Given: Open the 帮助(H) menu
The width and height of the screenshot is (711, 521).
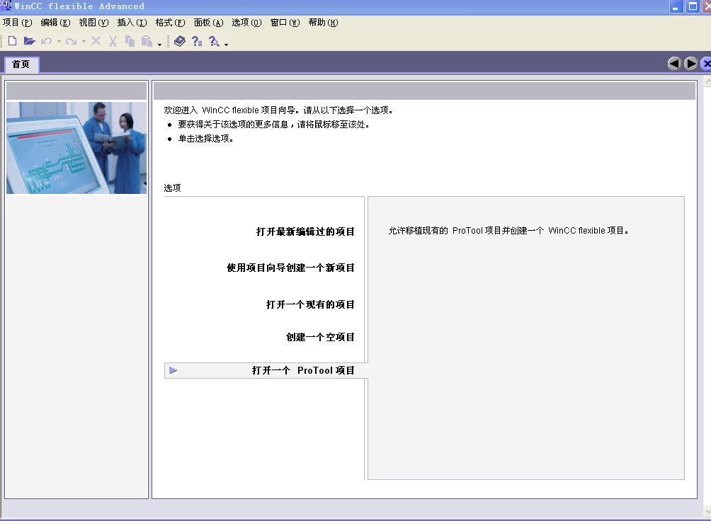Looking at the screenshot, I should 323,23.
